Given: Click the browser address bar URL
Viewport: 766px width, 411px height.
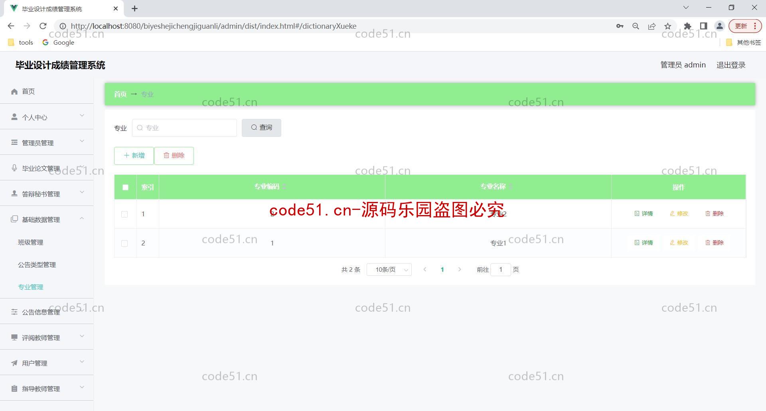Looking at the screenshot, I should coord(213,26).
